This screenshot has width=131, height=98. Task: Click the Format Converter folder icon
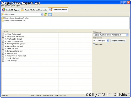pos(22,10)
